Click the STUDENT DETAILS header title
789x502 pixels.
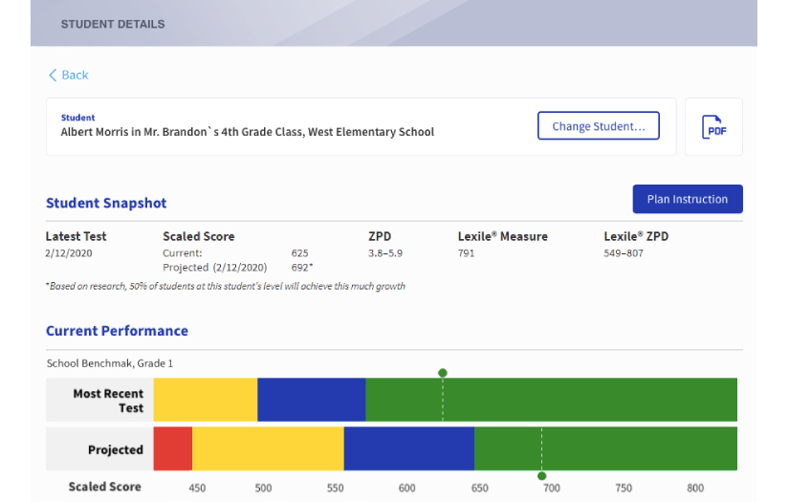(113, 24)
